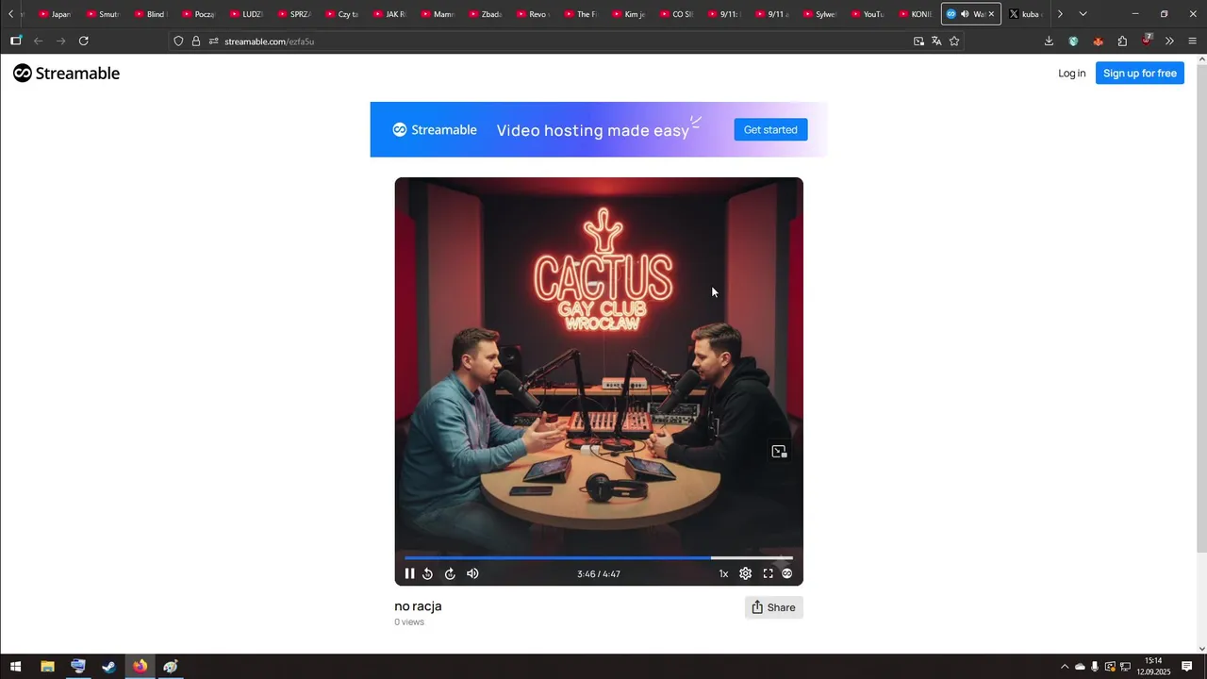1207x679 pixels.
Task: Reload the page with refresh icon
Action: point(84,41)
